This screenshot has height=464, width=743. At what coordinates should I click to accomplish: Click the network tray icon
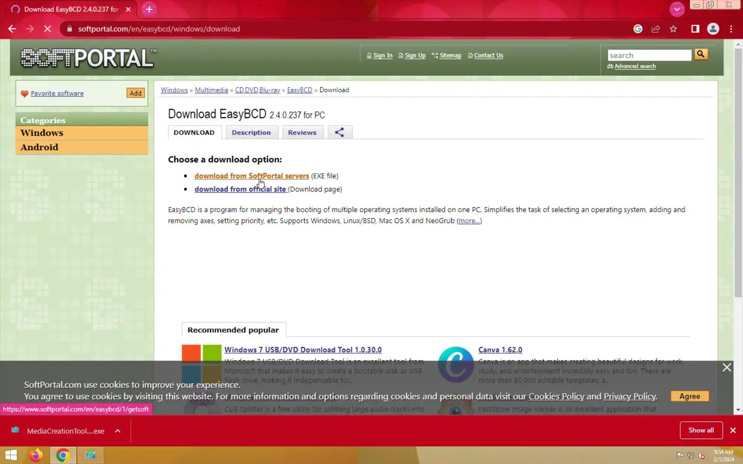pos(690,456)
